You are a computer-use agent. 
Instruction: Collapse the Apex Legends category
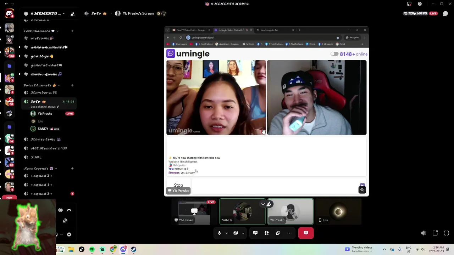tap(40, 169)
